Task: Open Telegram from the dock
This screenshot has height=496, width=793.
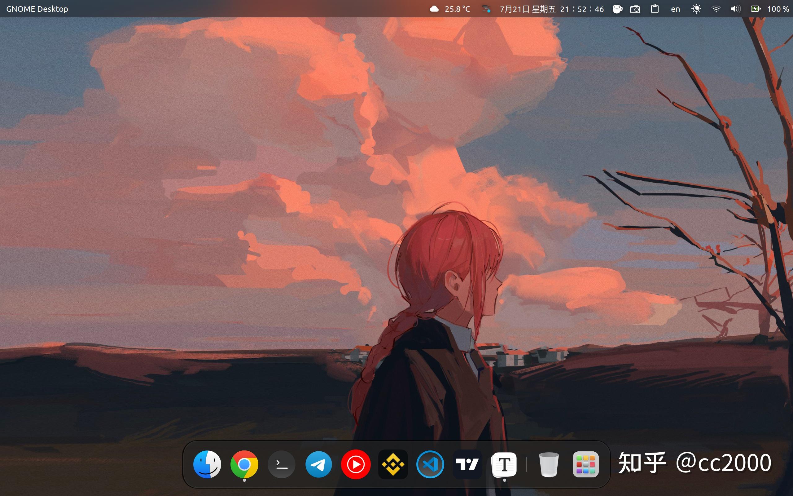Action: 318,464
